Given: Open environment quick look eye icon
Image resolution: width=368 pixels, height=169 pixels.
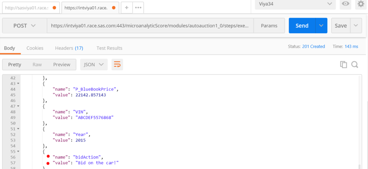Looking at the screenshot, I should 346,4.
